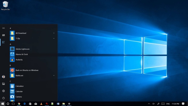Click the Battle.net folder name

(x=19, y=76)
